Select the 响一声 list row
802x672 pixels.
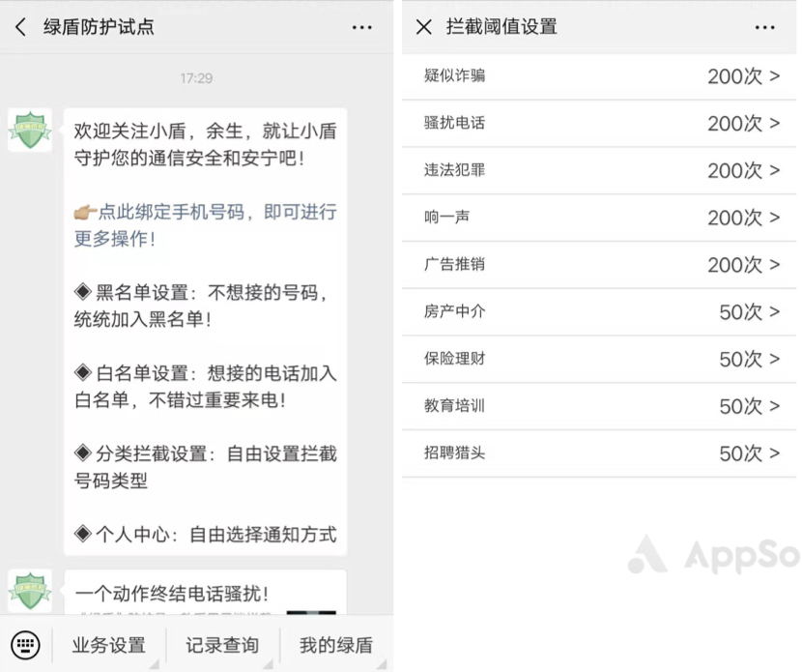[x=599, y=218]
